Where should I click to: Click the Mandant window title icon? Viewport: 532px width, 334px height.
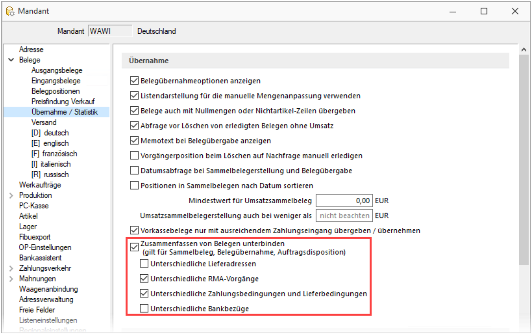click(x=10, y=11)
